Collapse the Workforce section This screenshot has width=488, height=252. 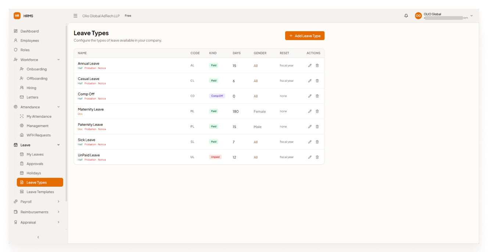point(58,60)
